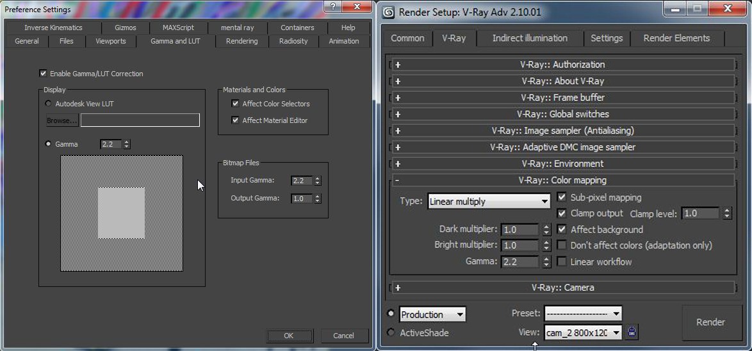
Task: Click the color mapping Gamma value field
Action: click(521, 262)
